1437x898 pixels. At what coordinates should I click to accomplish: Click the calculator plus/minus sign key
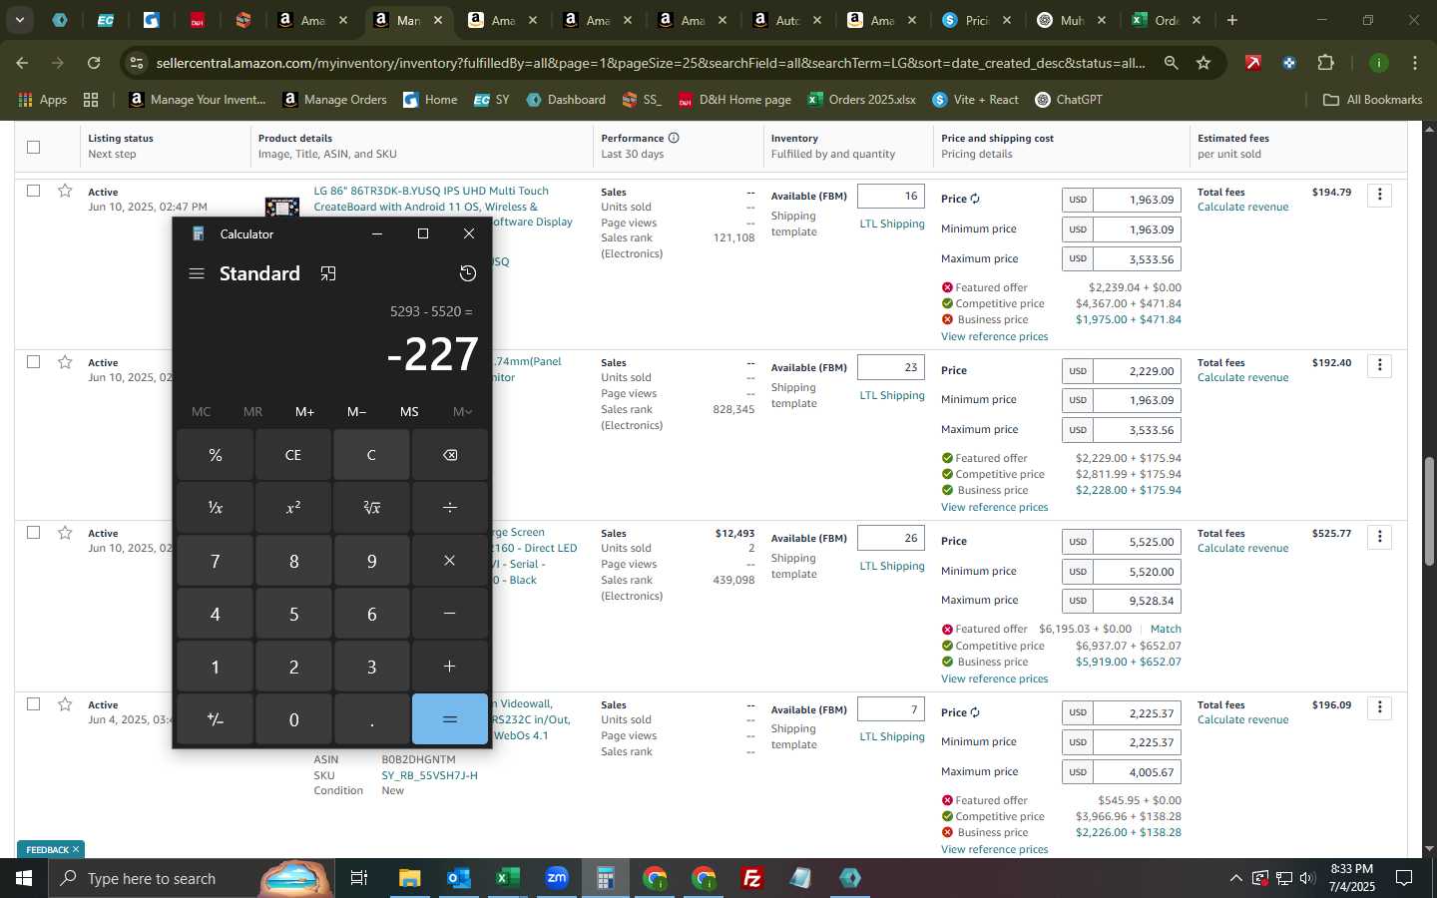click(215, 719)
